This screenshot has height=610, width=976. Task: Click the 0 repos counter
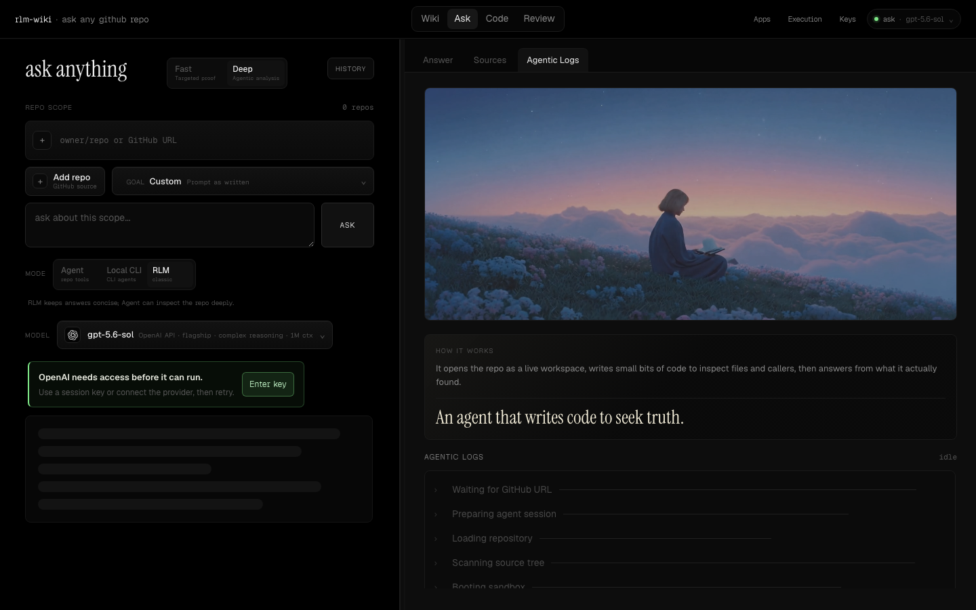[x=358, y=108]
